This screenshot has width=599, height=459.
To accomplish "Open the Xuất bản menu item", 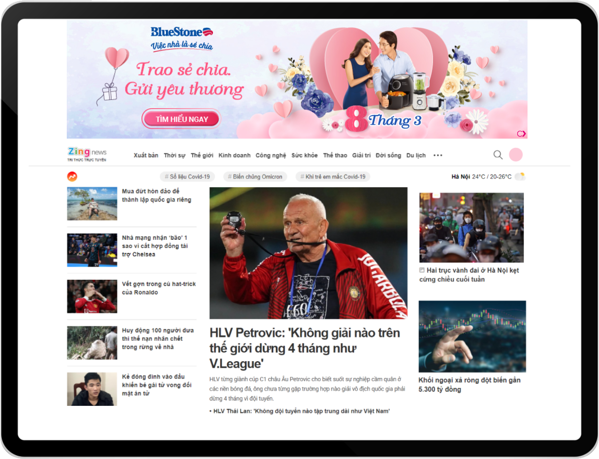I will pyautogui.click(x=146, y=155).
